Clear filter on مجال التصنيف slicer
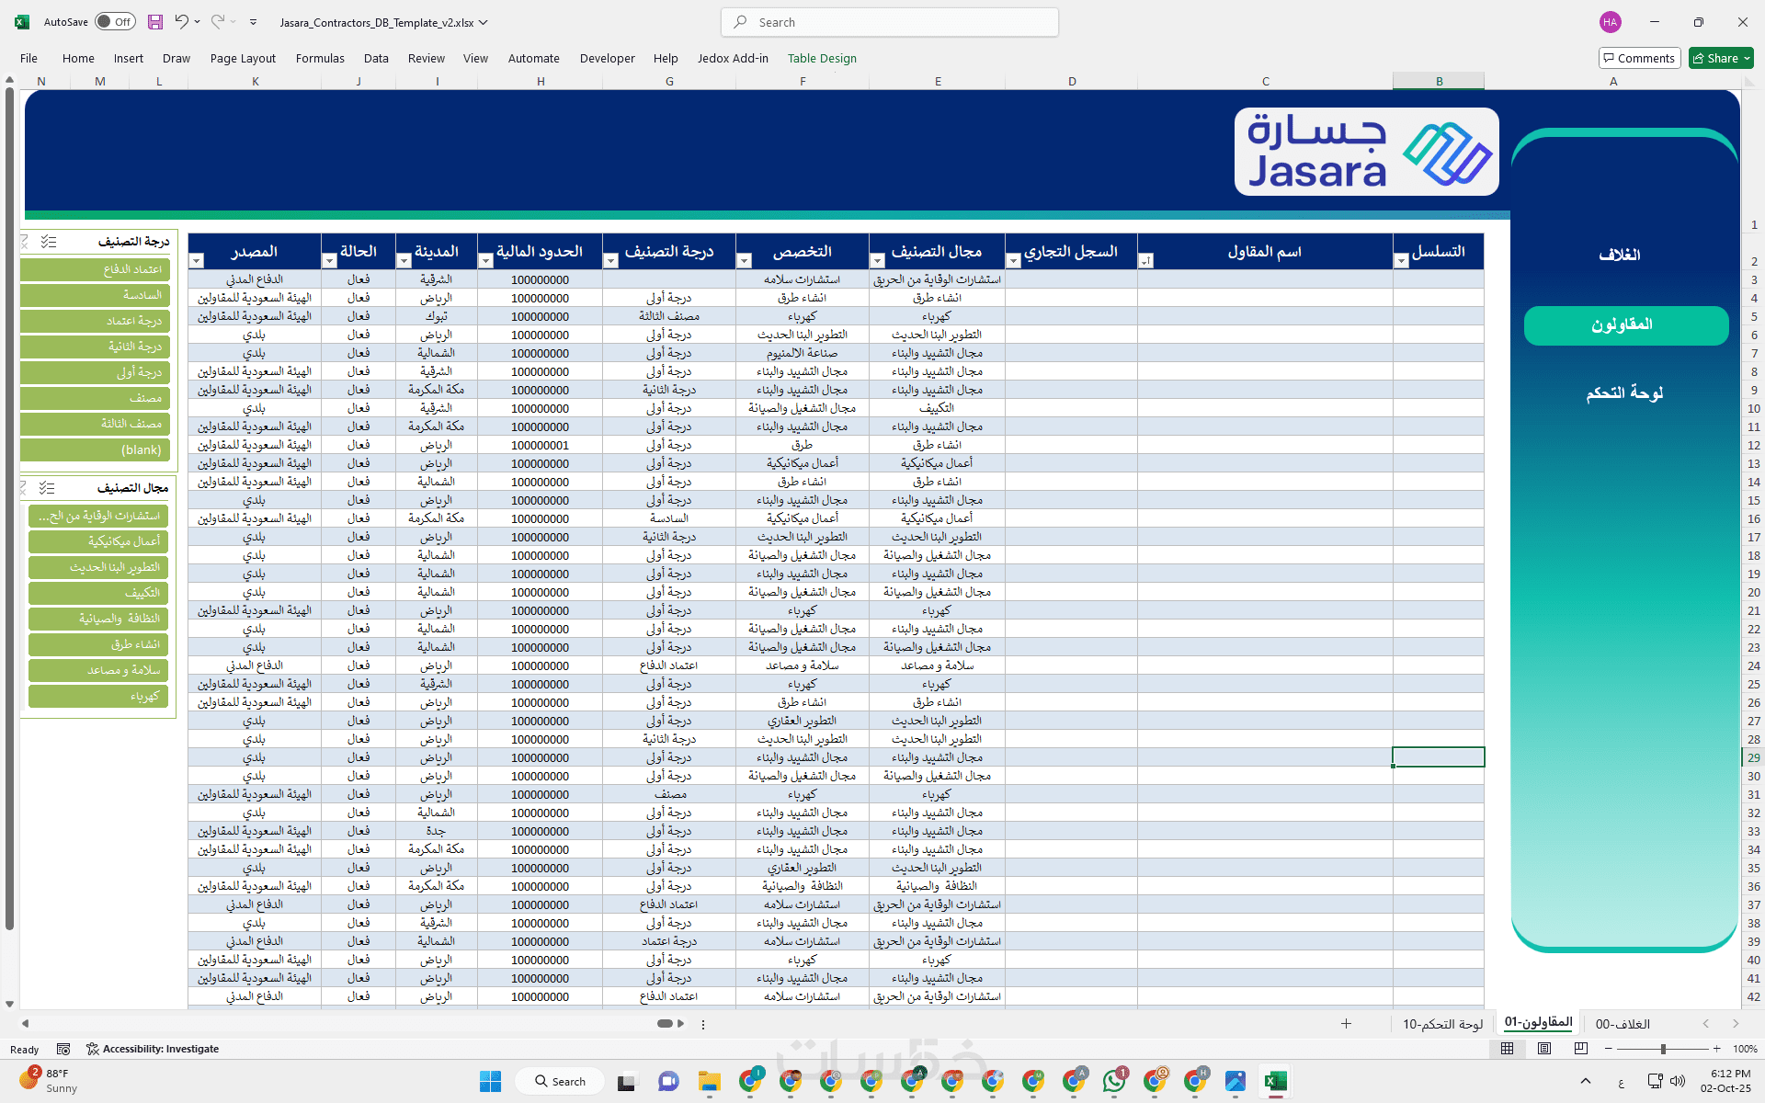 click(25, 488)
